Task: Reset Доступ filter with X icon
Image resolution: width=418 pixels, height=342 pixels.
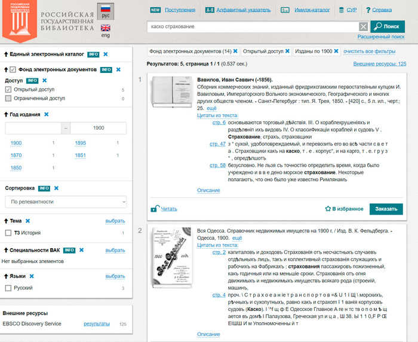Action: click(45, 80)
